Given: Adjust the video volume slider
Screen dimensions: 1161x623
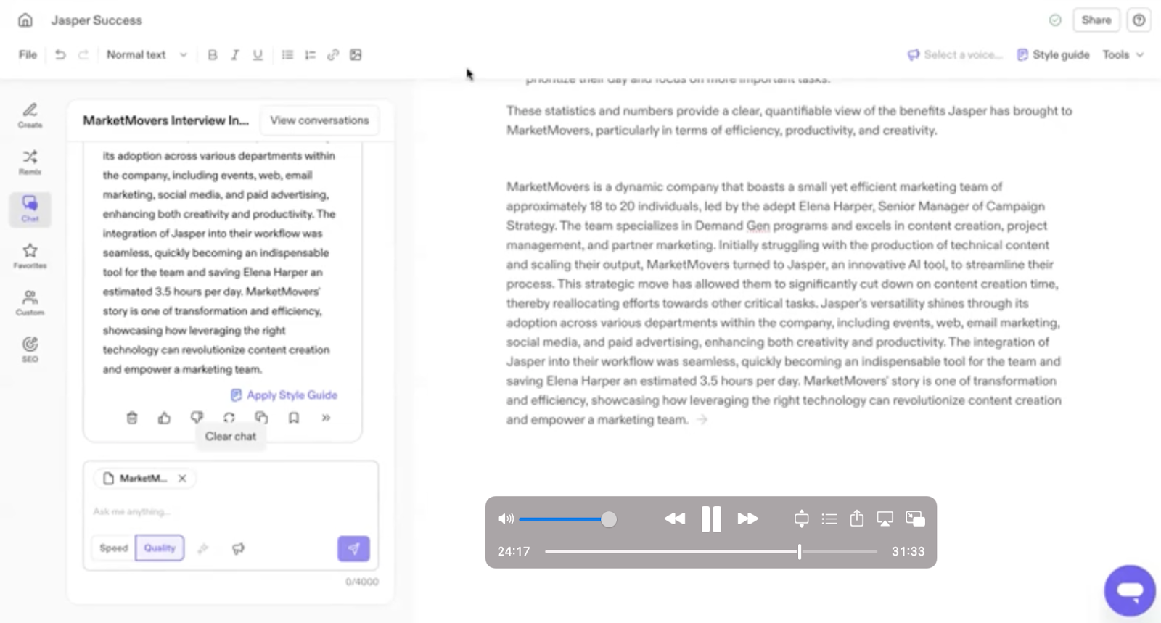Looking at the screenshot, I should [568, 519].
